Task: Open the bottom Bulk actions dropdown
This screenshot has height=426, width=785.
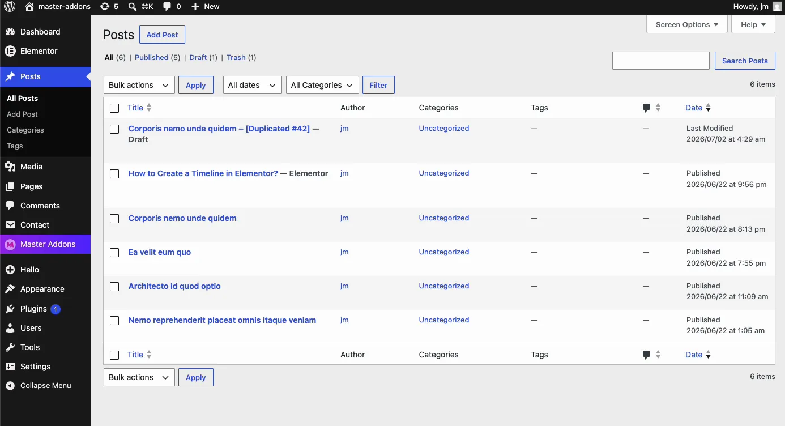Action: (x=139, y=377)
